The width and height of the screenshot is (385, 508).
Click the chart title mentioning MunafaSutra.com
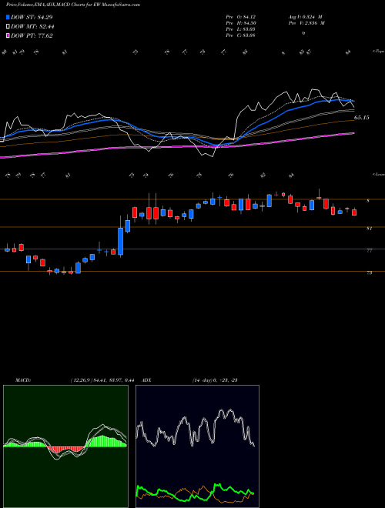pyautogui.click(x=73, y=5)
